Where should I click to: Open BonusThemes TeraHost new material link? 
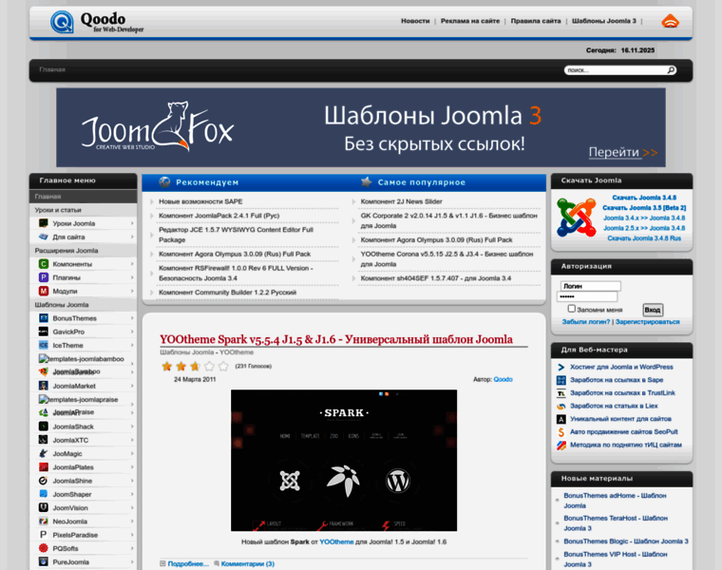click(616, 523)
